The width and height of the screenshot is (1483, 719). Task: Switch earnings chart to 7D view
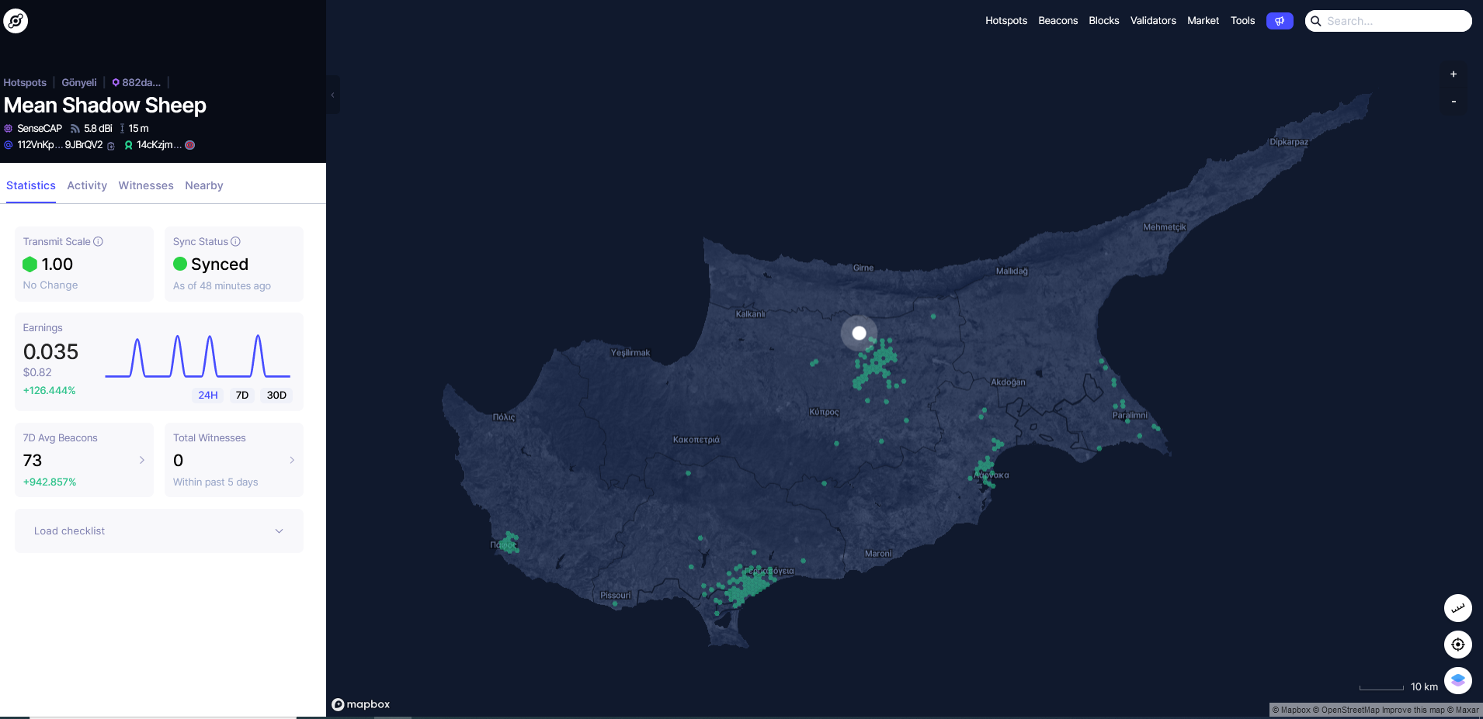[x=241, y=396]
